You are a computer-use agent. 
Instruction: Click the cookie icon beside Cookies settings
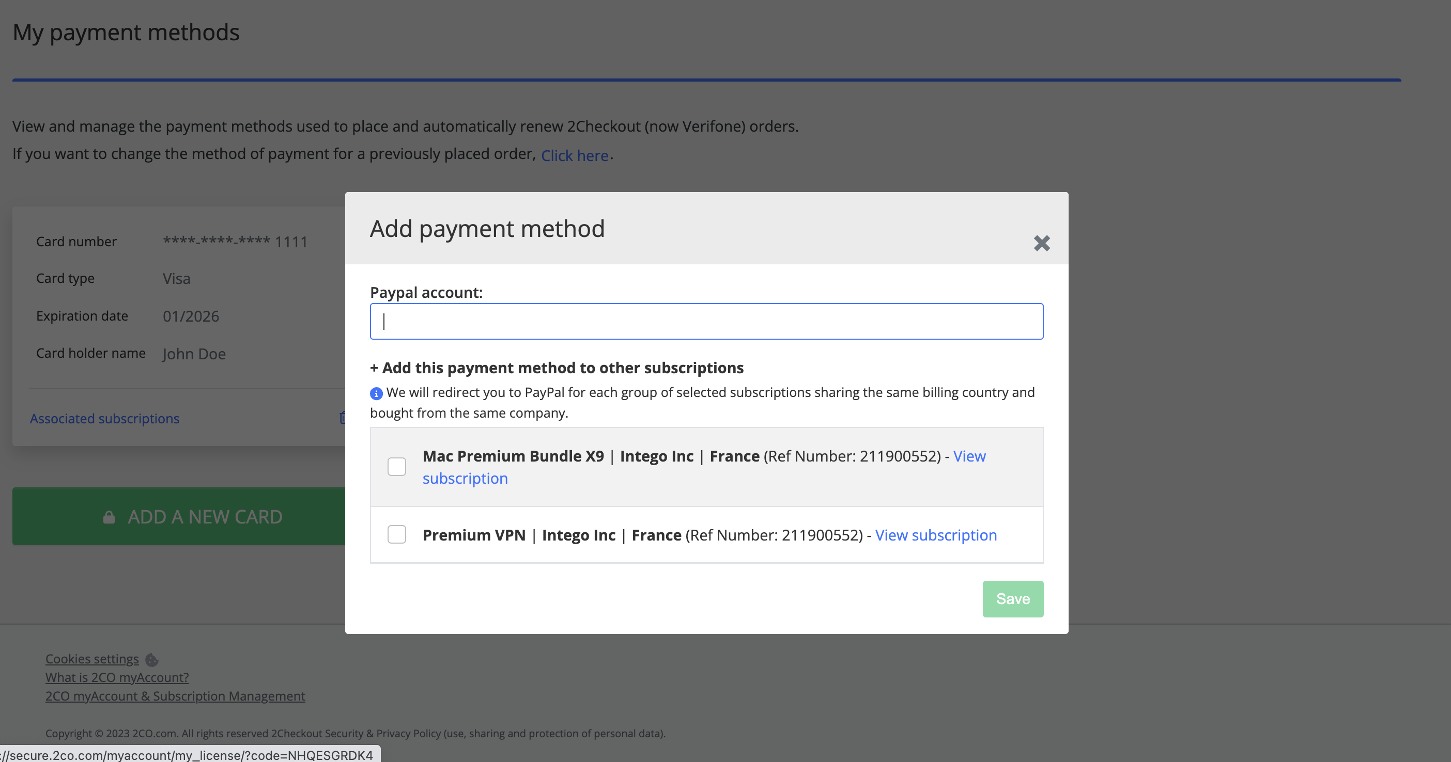[x=151, y=660]
